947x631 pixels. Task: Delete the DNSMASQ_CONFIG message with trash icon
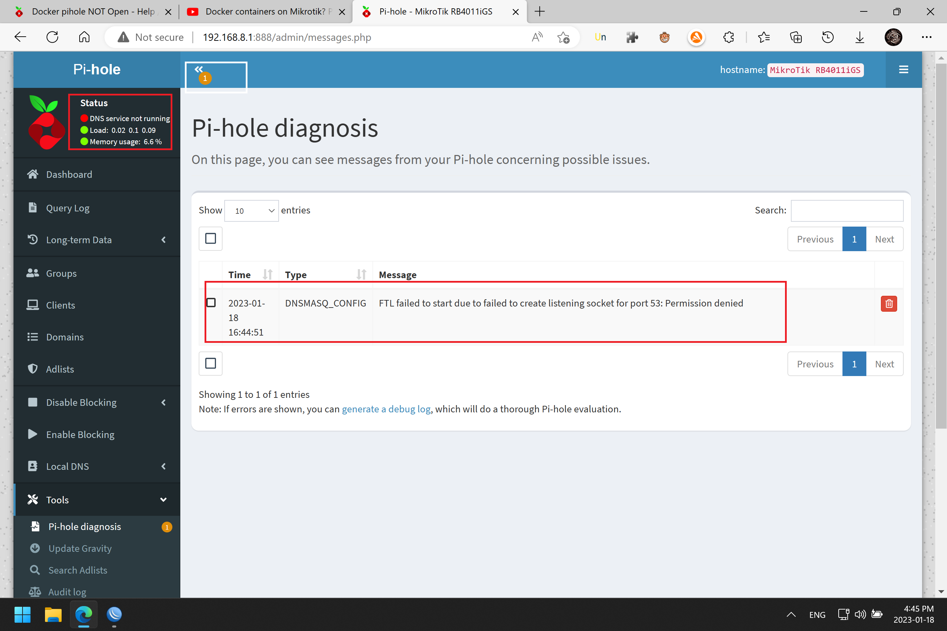[x=889, y=303]
